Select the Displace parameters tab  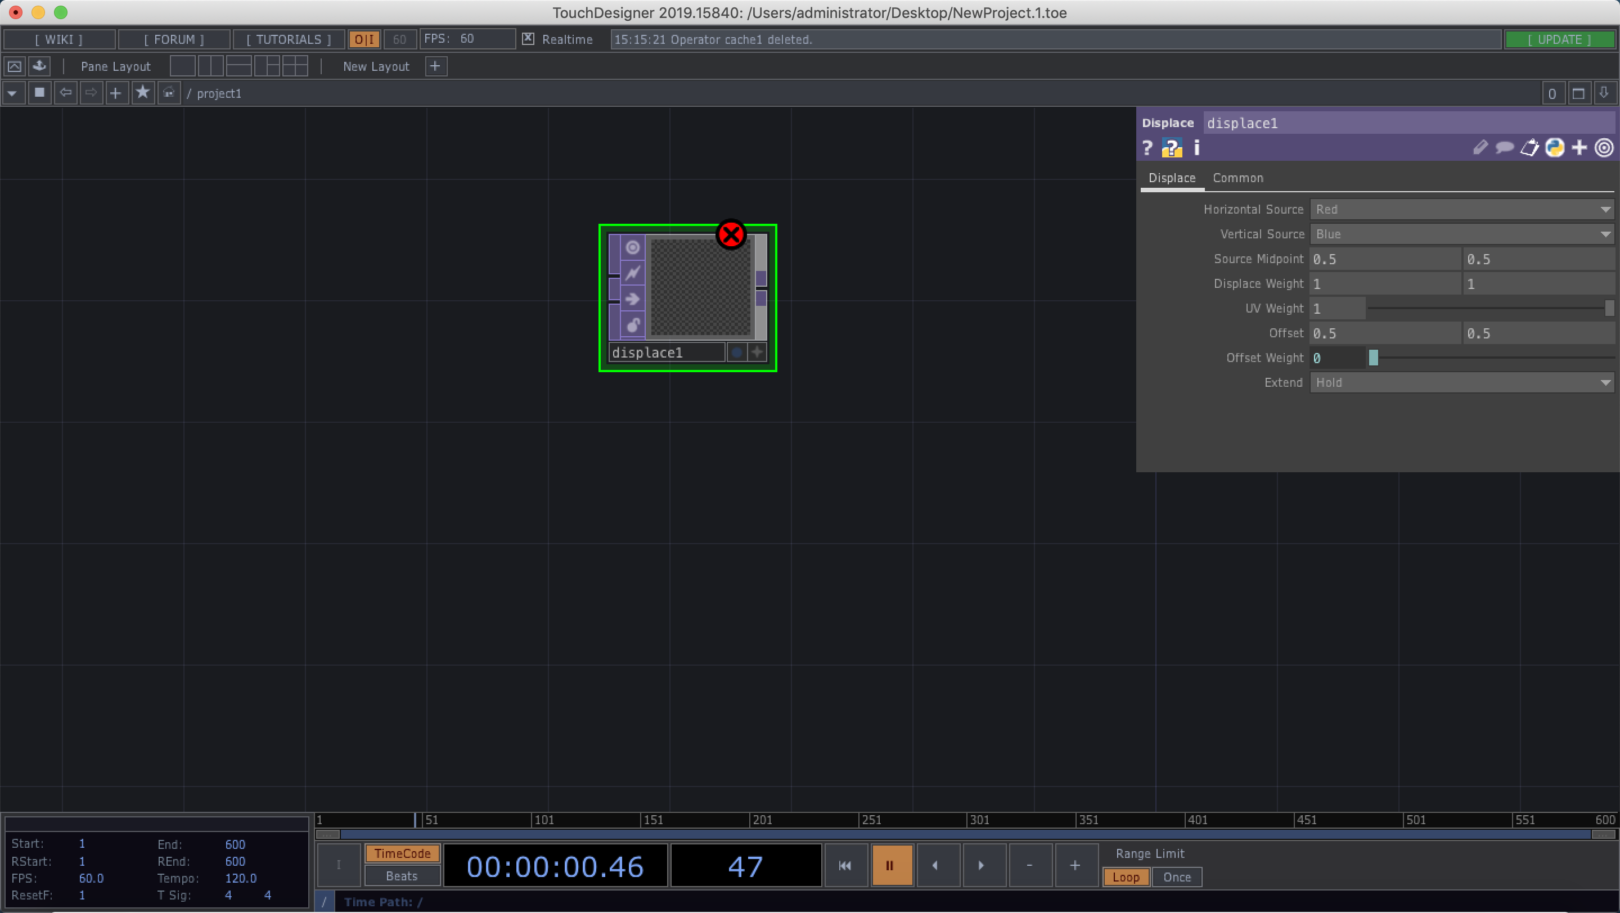coord(1172,178)
